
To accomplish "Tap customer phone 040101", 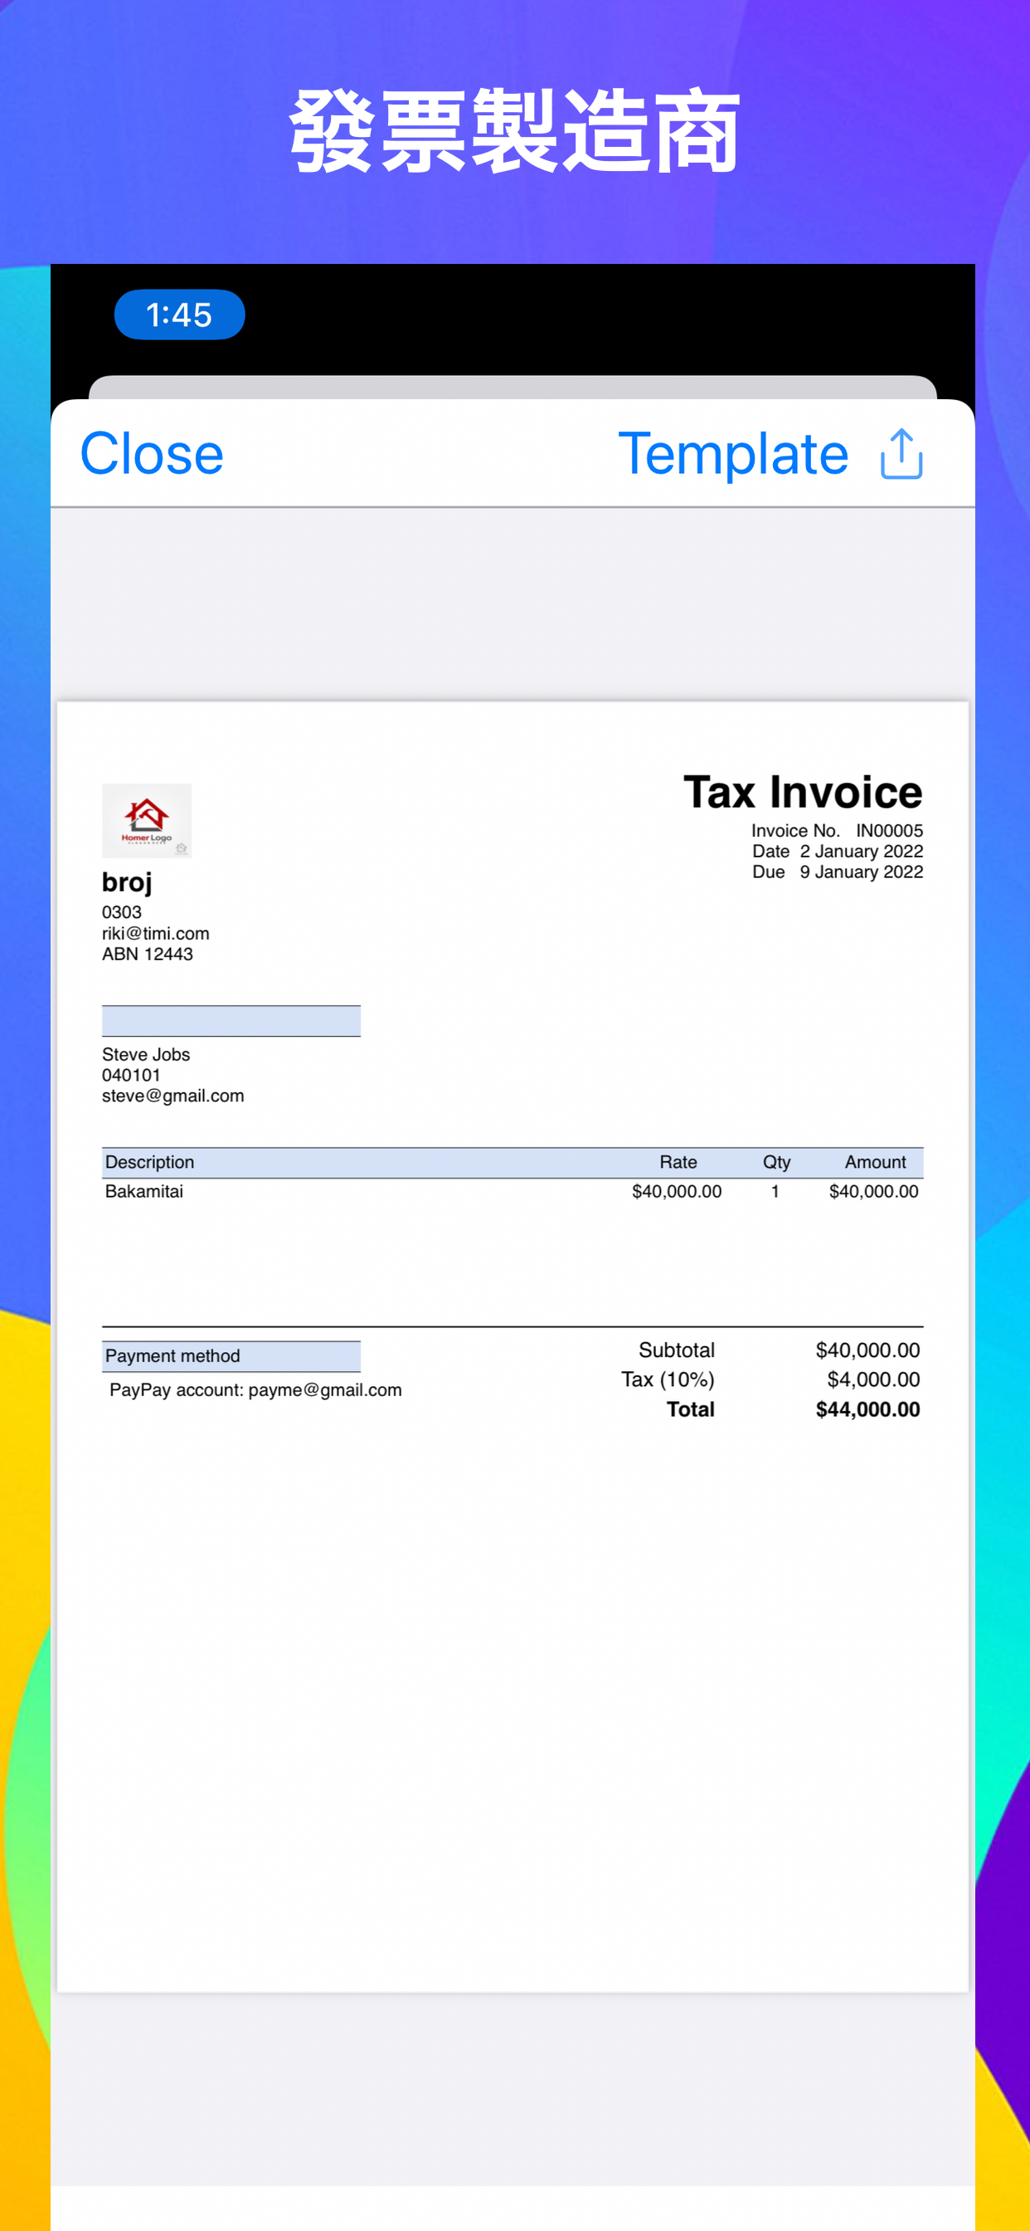I will point(132,1076).
